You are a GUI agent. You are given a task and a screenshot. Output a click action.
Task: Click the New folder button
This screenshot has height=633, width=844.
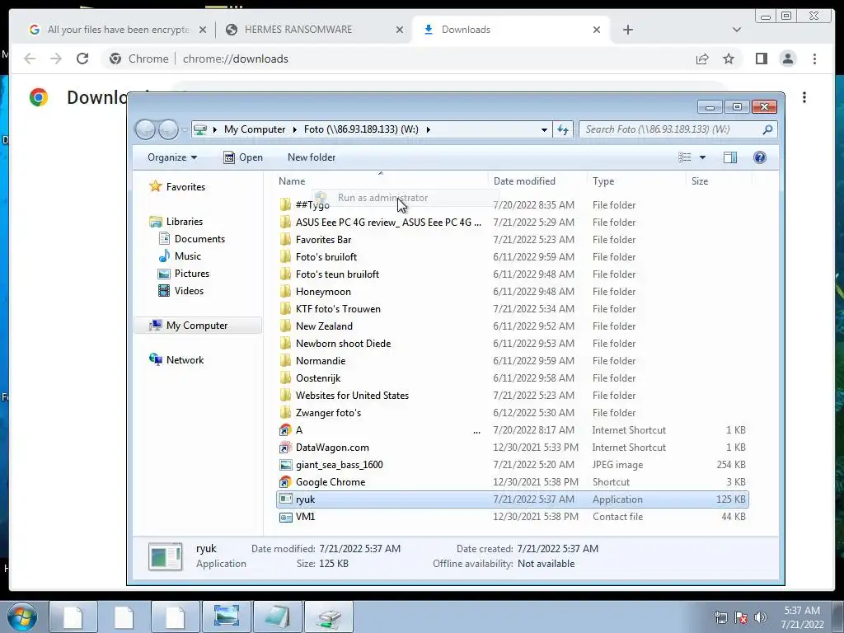(312, 157)
